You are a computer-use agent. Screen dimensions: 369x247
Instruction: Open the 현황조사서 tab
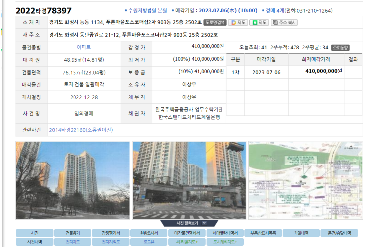click(x=148, y=233)
